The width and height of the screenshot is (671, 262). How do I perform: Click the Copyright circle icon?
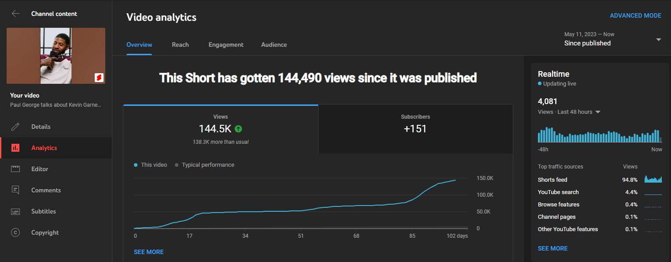tap(15, 232)
